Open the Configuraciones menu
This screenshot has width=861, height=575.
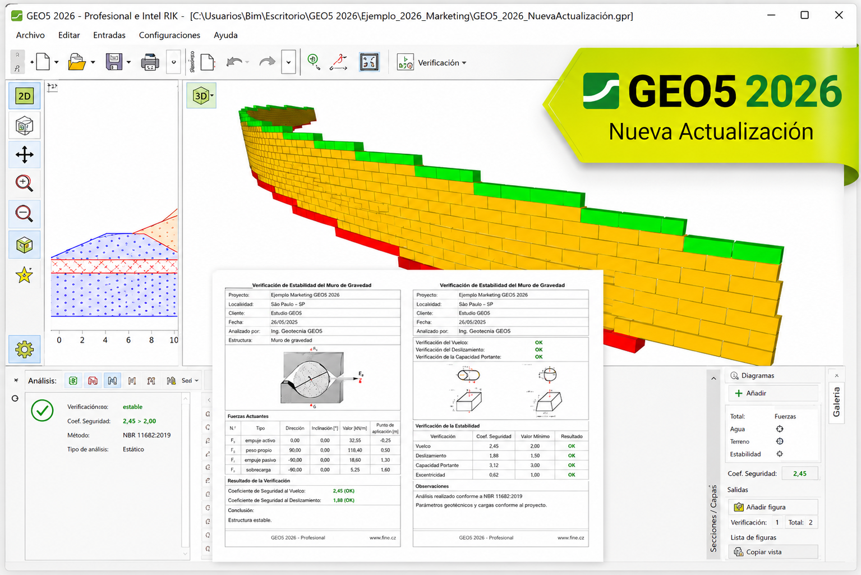(x=169, y=35)
